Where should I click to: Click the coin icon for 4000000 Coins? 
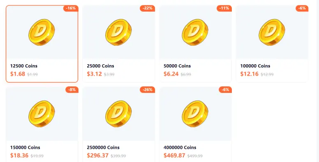[x=195, y=114]
